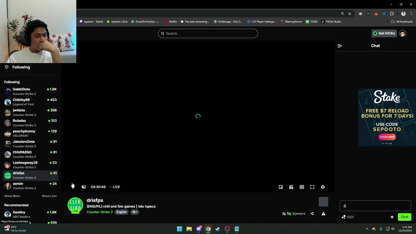The width and height of the screenshot is (416, 234).
Task: Click the 18+ tag
Action: [x=135, y=212]
